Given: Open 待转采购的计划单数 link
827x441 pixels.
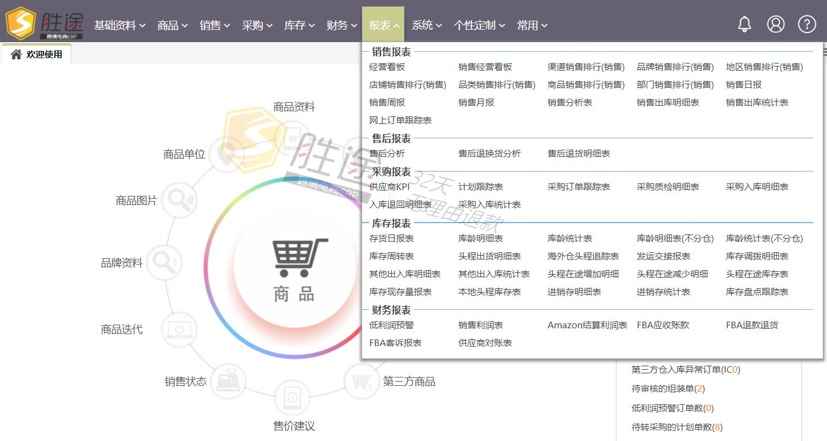Looking at the screenshot, I should [x=677, y=427].
